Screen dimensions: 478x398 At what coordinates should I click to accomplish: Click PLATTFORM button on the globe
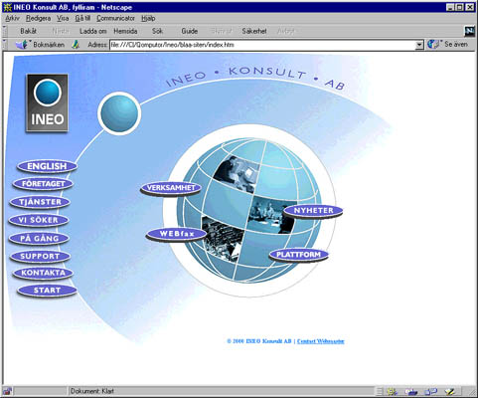298,255
